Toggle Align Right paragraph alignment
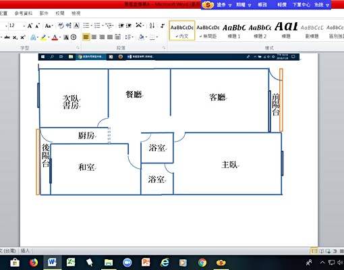 click(x=102, y=37)
